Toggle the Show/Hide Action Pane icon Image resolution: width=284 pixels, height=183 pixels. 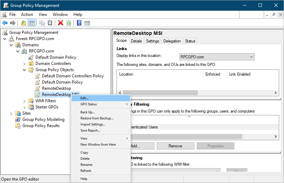coord(87,23)
